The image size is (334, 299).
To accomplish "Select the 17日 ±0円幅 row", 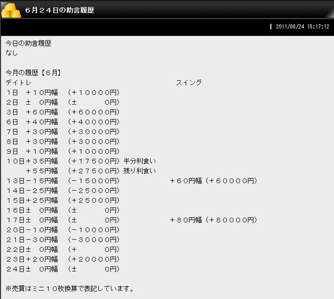I will tap(63, 220).
